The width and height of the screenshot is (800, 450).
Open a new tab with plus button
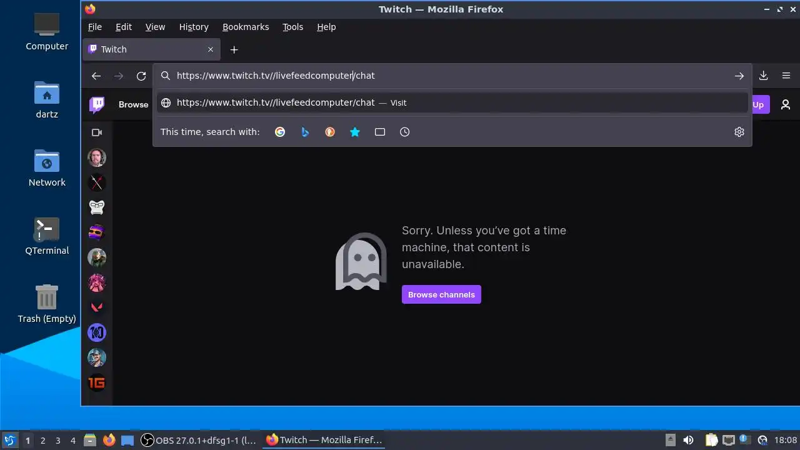(x=234, y=49)
